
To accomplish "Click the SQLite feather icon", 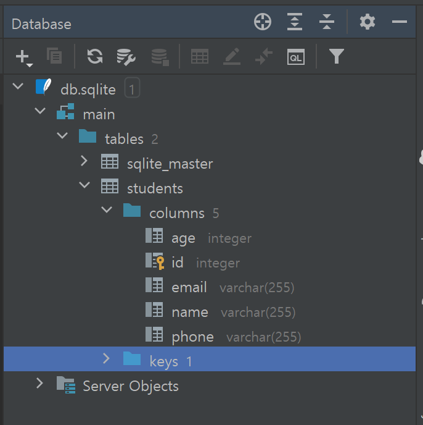I will point(44,86).
